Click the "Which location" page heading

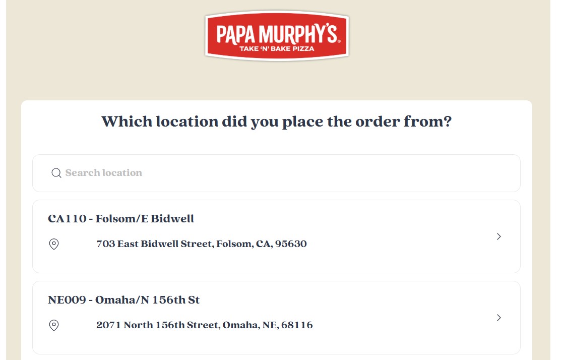click(276, 122)
